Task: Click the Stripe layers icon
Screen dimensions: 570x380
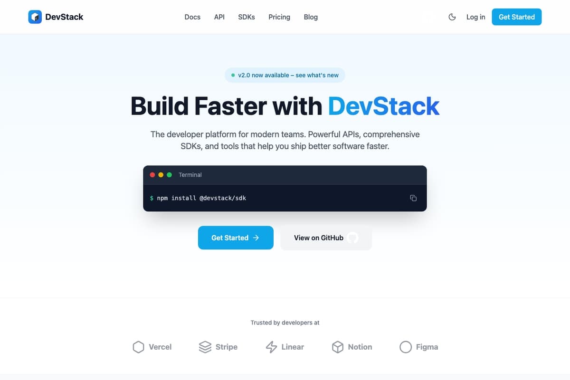Action: coord(205,347)
